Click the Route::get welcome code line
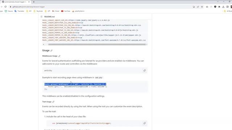 pyautogui.click(x=78, y=87)
